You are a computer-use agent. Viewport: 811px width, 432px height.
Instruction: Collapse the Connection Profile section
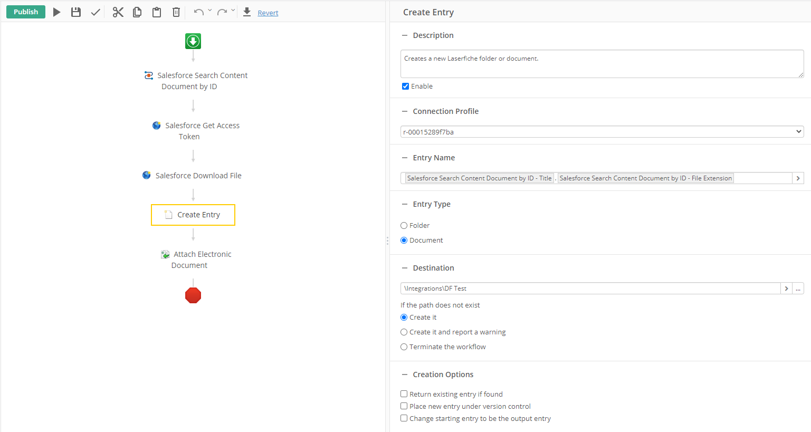[405, 111]
